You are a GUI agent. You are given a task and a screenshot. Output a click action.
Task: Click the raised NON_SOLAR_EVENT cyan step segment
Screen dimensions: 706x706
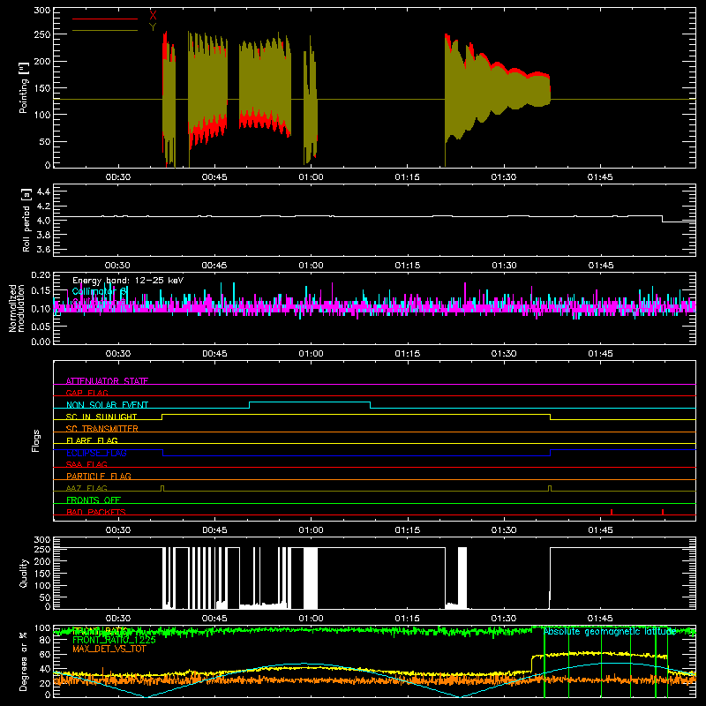(x=310, y=402)
